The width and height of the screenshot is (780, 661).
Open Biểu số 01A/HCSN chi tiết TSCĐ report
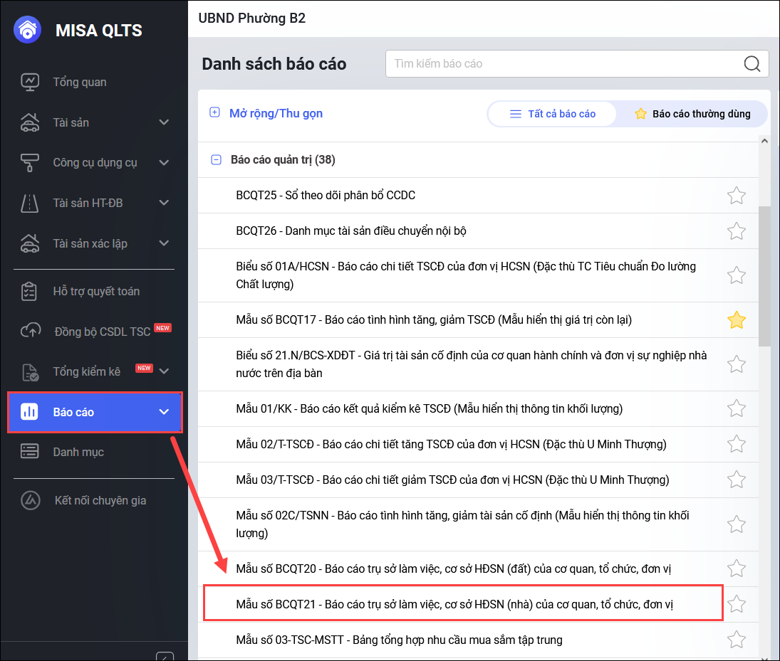coord(466,275)
